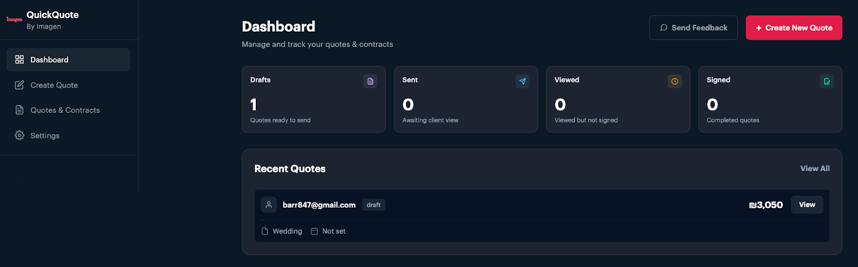The height and width of the screenshot is (267, 858).
Task: Click the blue Sent paper-plane icon
Action: pyautogui.click(x=522, y=81)
